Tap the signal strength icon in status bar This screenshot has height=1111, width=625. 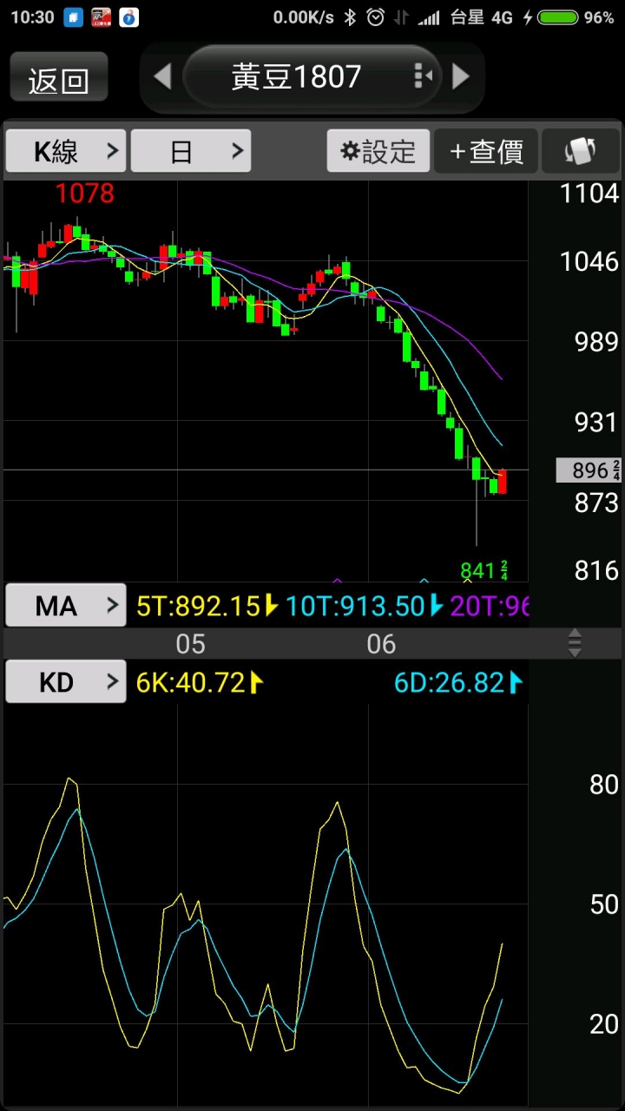point(429,17)
